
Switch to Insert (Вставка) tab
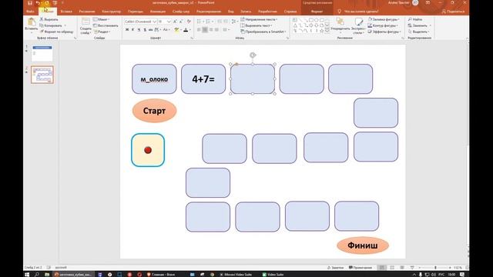point(66,12)
